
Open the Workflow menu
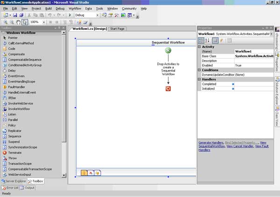[x=75, y=8]
